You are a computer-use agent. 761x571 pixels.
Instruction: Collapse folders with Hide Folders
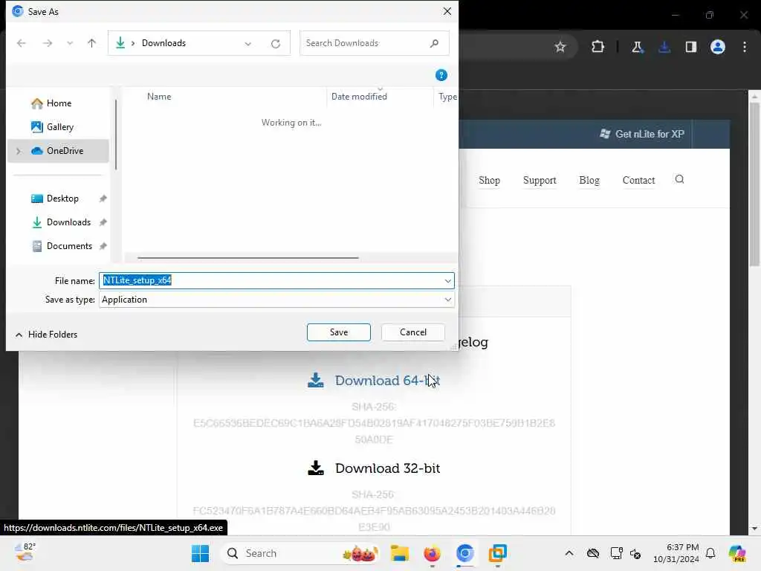point(47,335)
